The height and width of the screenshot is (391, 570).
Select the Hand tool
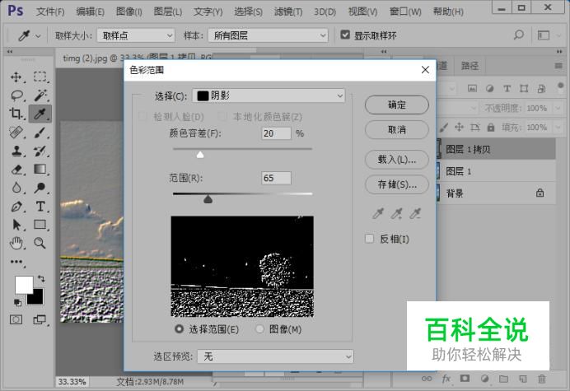click(x=16, y=243)
